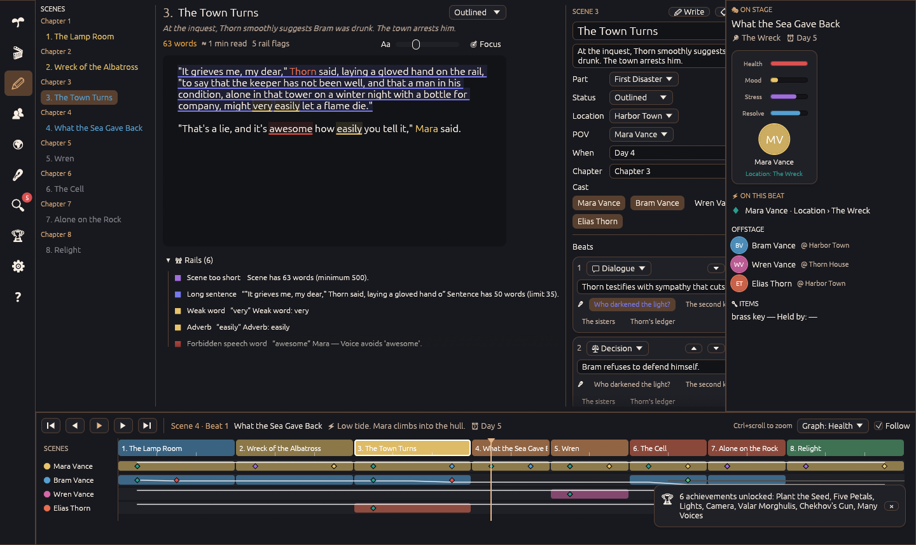The image size is (916, 545).
Task: Step to next beat button
Action: click(123, 426)
